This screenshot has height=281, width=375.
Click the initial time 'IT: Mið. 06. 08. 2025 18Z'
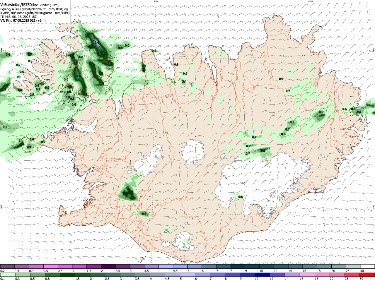(18, 17)
